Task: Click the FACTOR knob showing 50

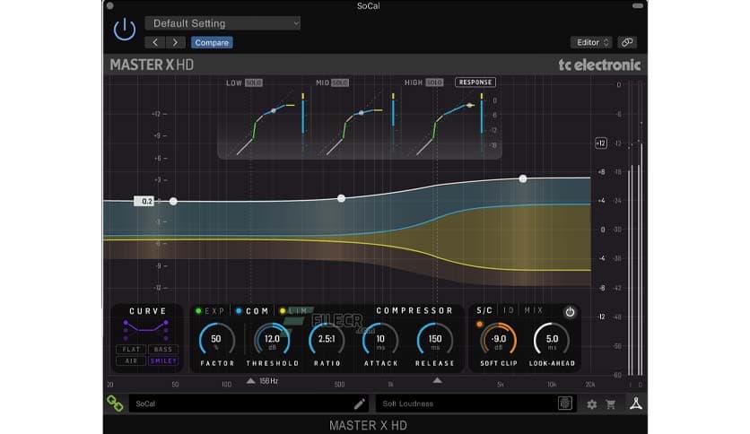Action: point(217,340)
